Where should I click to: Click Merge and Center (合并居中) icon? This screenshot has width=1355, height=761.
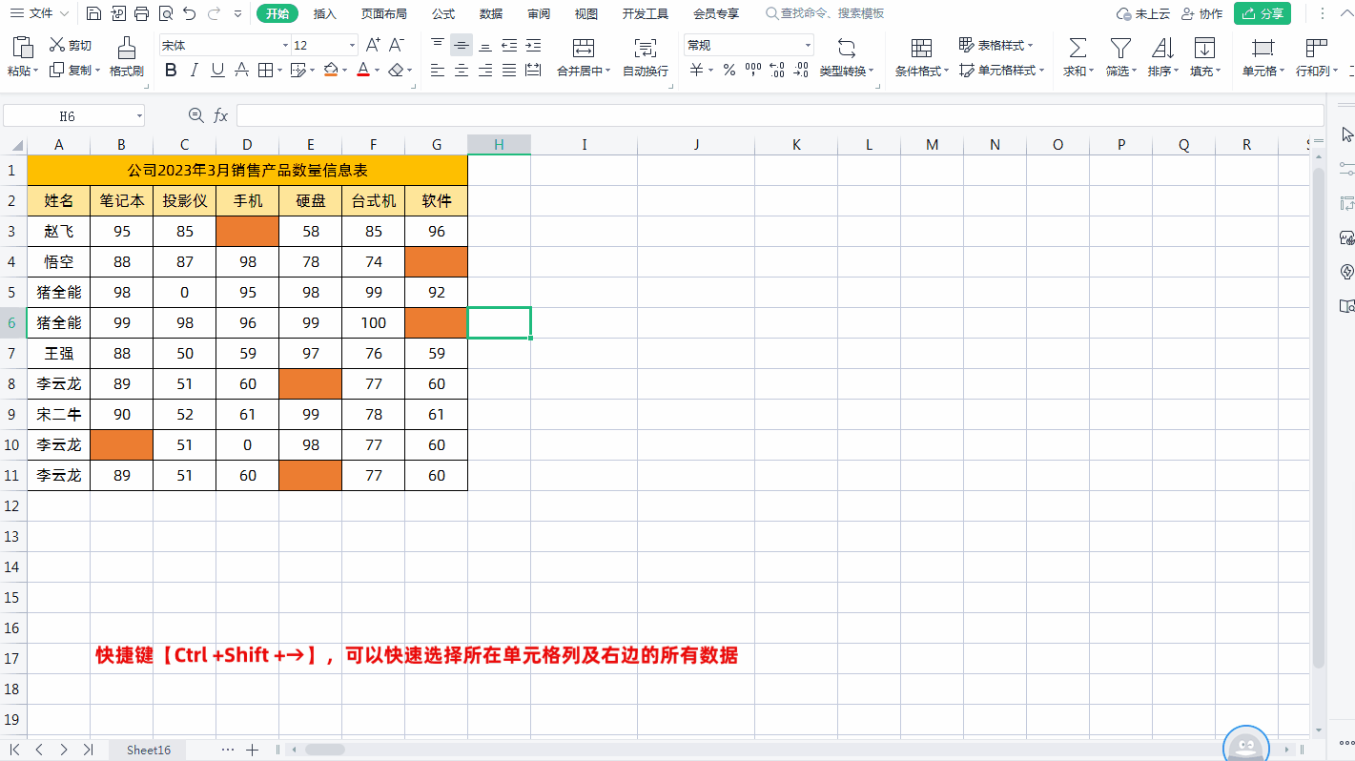coord(584,49)
